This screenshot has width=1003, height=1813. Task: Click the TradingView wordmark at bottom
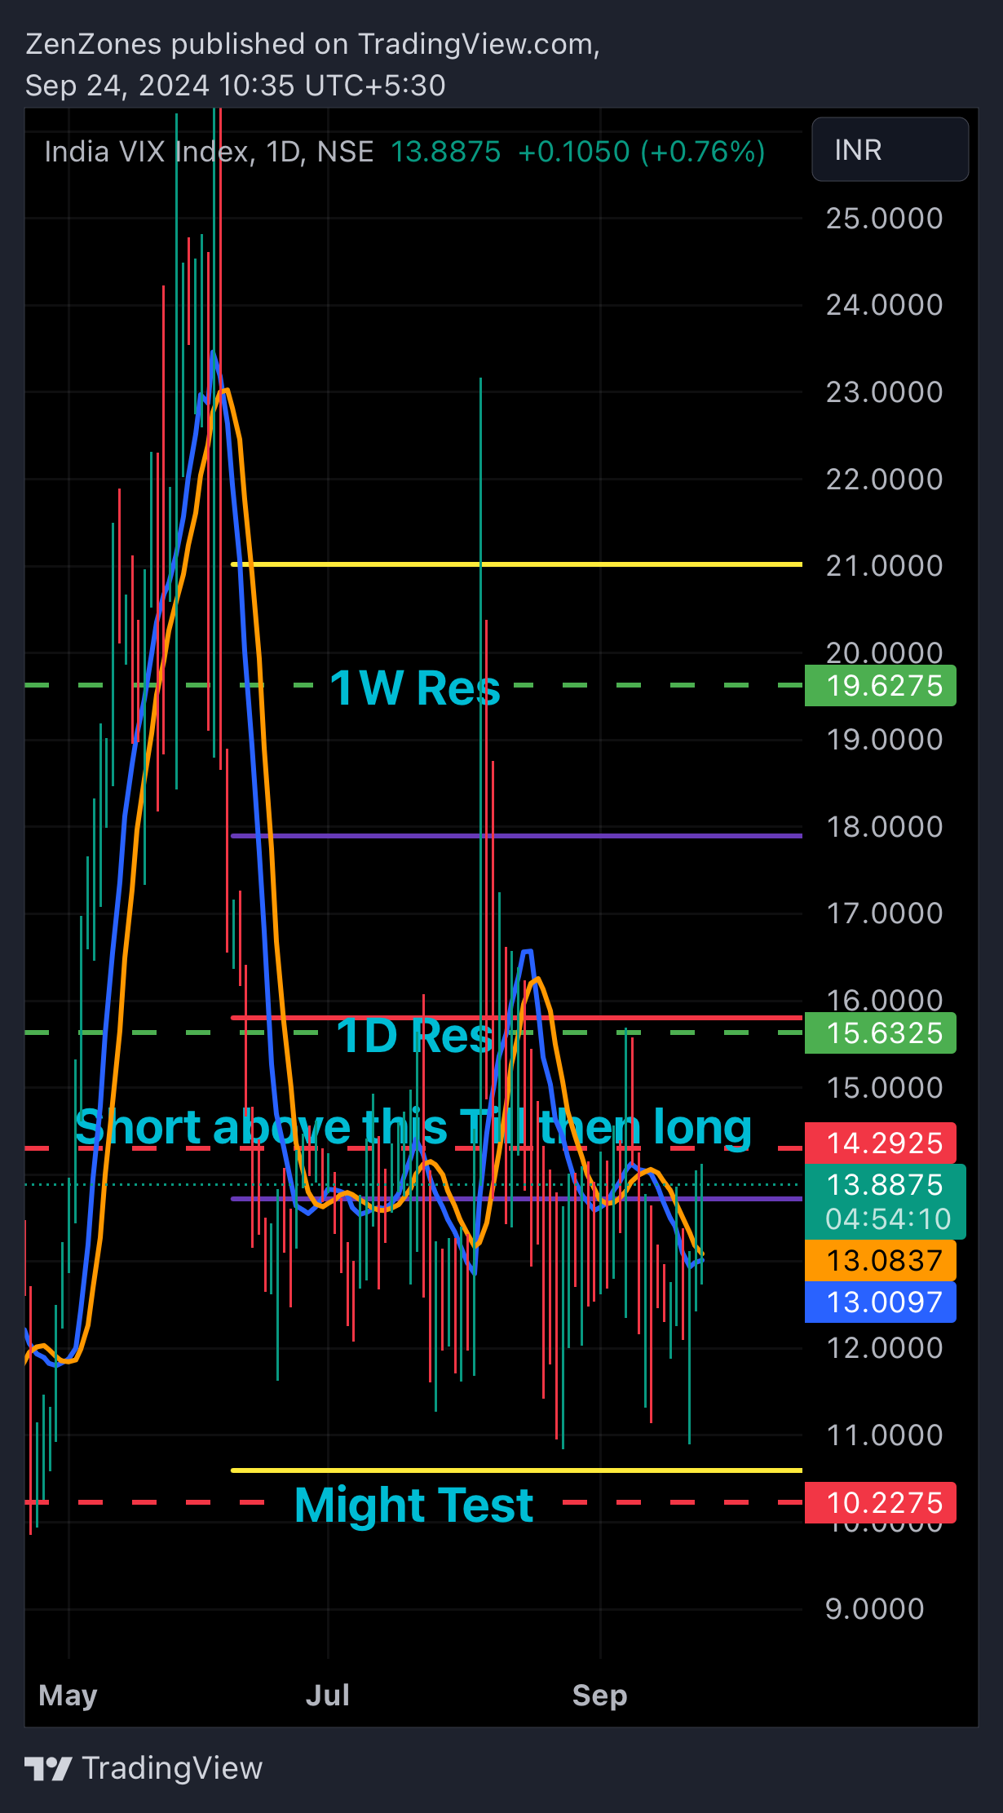[x=173, y=1768]
